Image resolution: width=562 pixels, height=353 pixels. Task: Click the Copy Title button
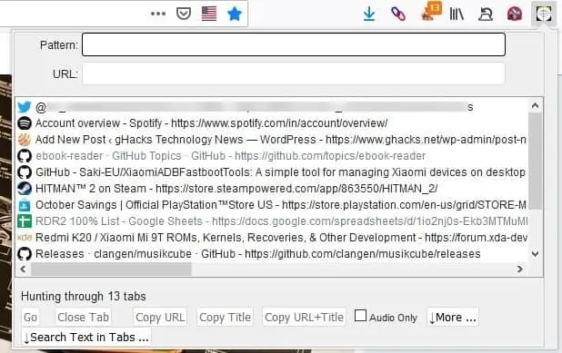click(226, 317)
